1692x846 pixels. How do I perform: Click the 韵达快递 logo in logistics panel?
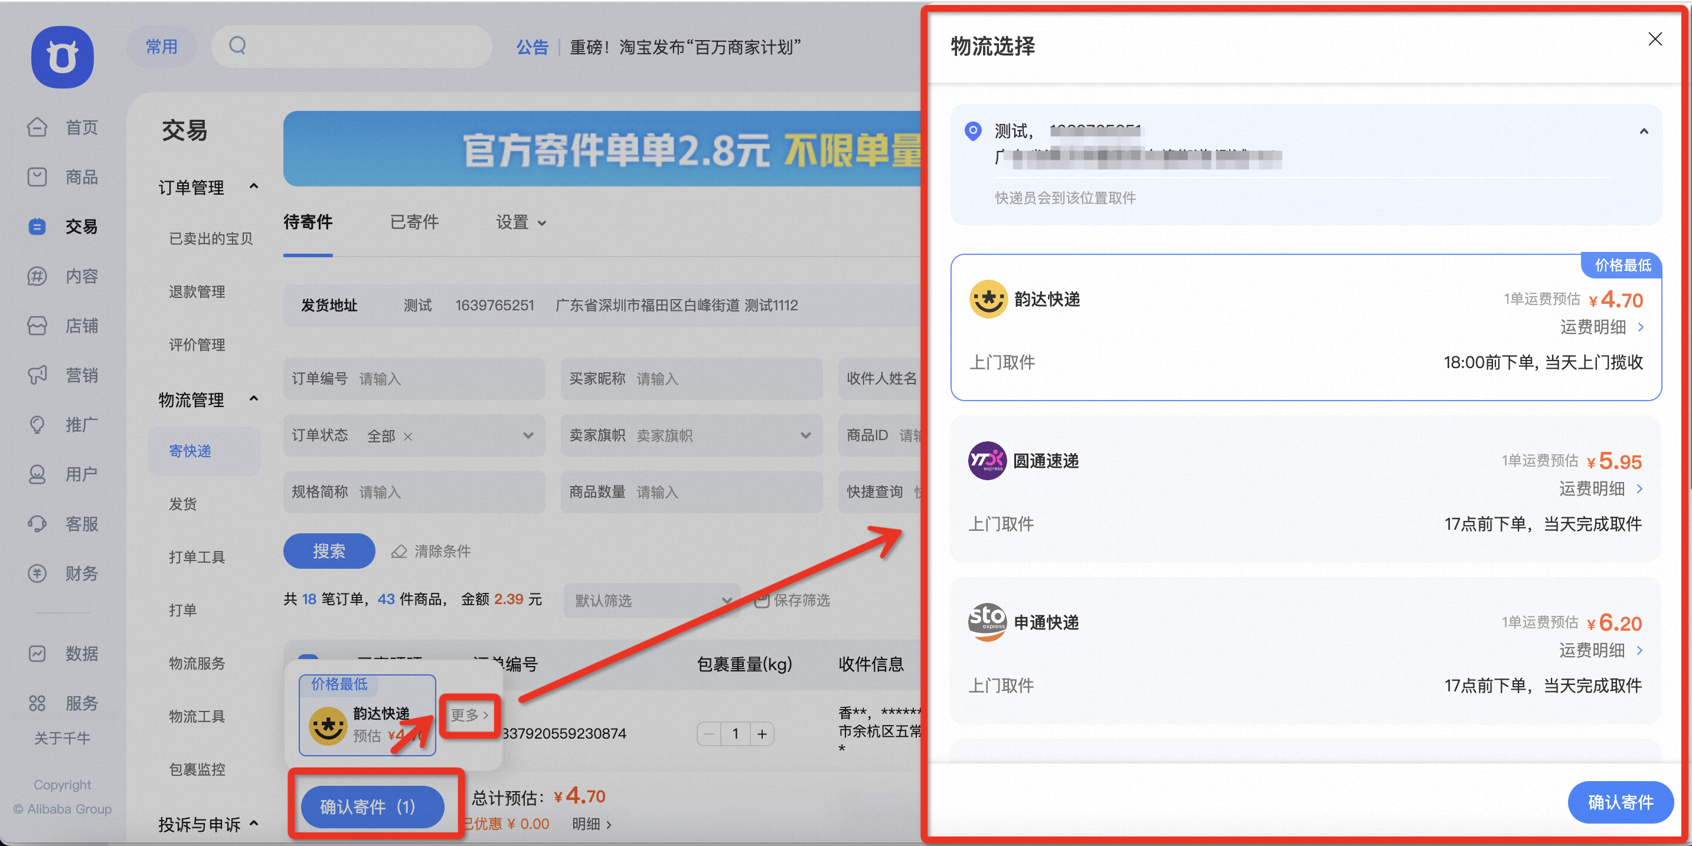coord(988,299)
